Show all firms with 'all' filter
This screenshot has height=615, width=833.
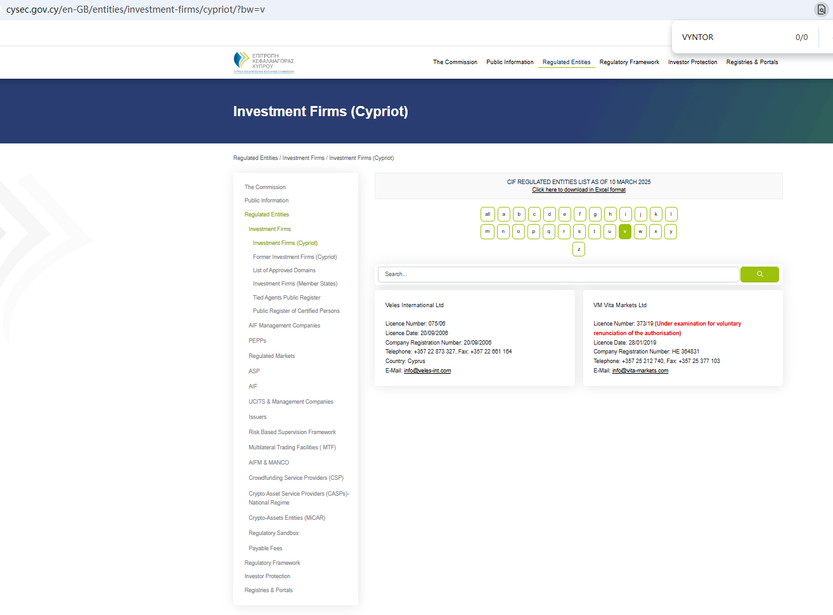488,215
